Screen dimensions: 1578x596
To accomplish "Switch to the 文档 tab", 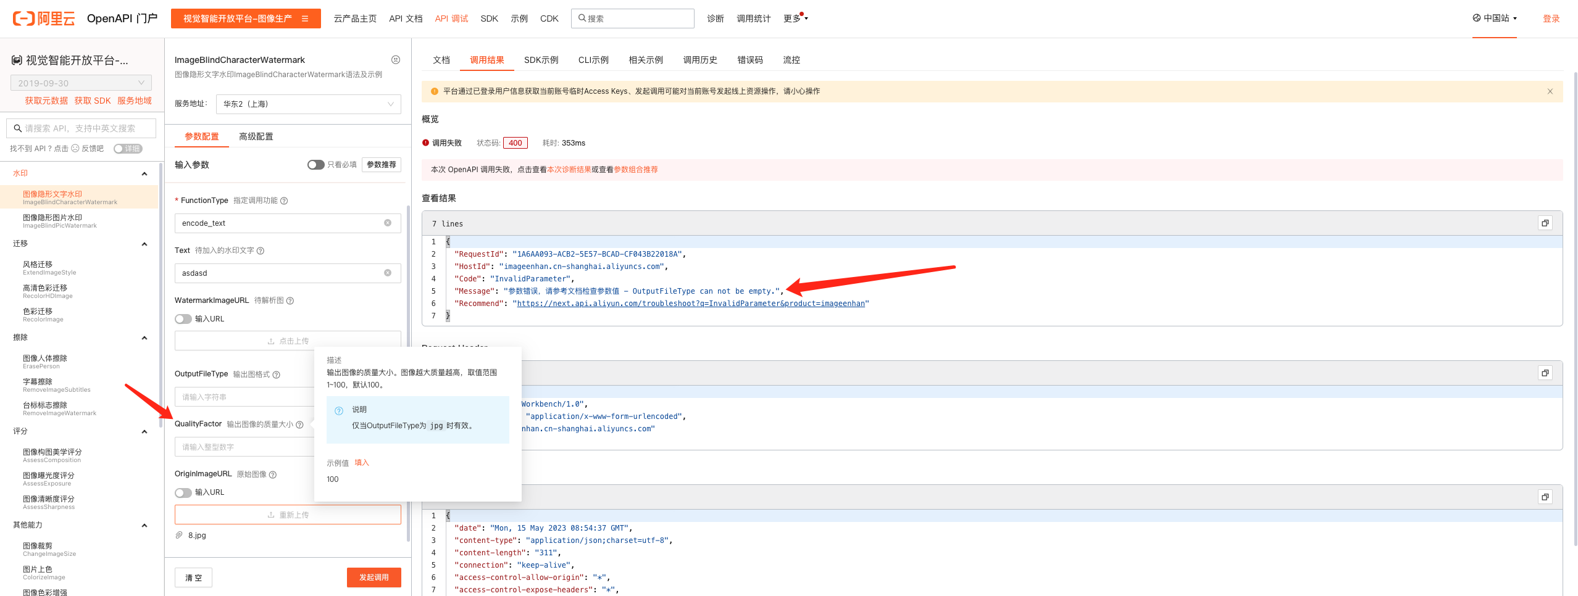I will (441, 60).
